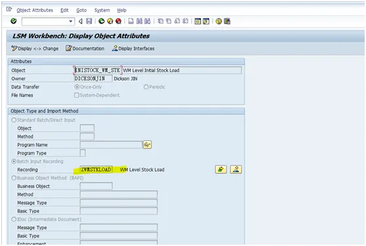
Task: Click the Program Name display glasses icon
Action: tap(148, 145)
